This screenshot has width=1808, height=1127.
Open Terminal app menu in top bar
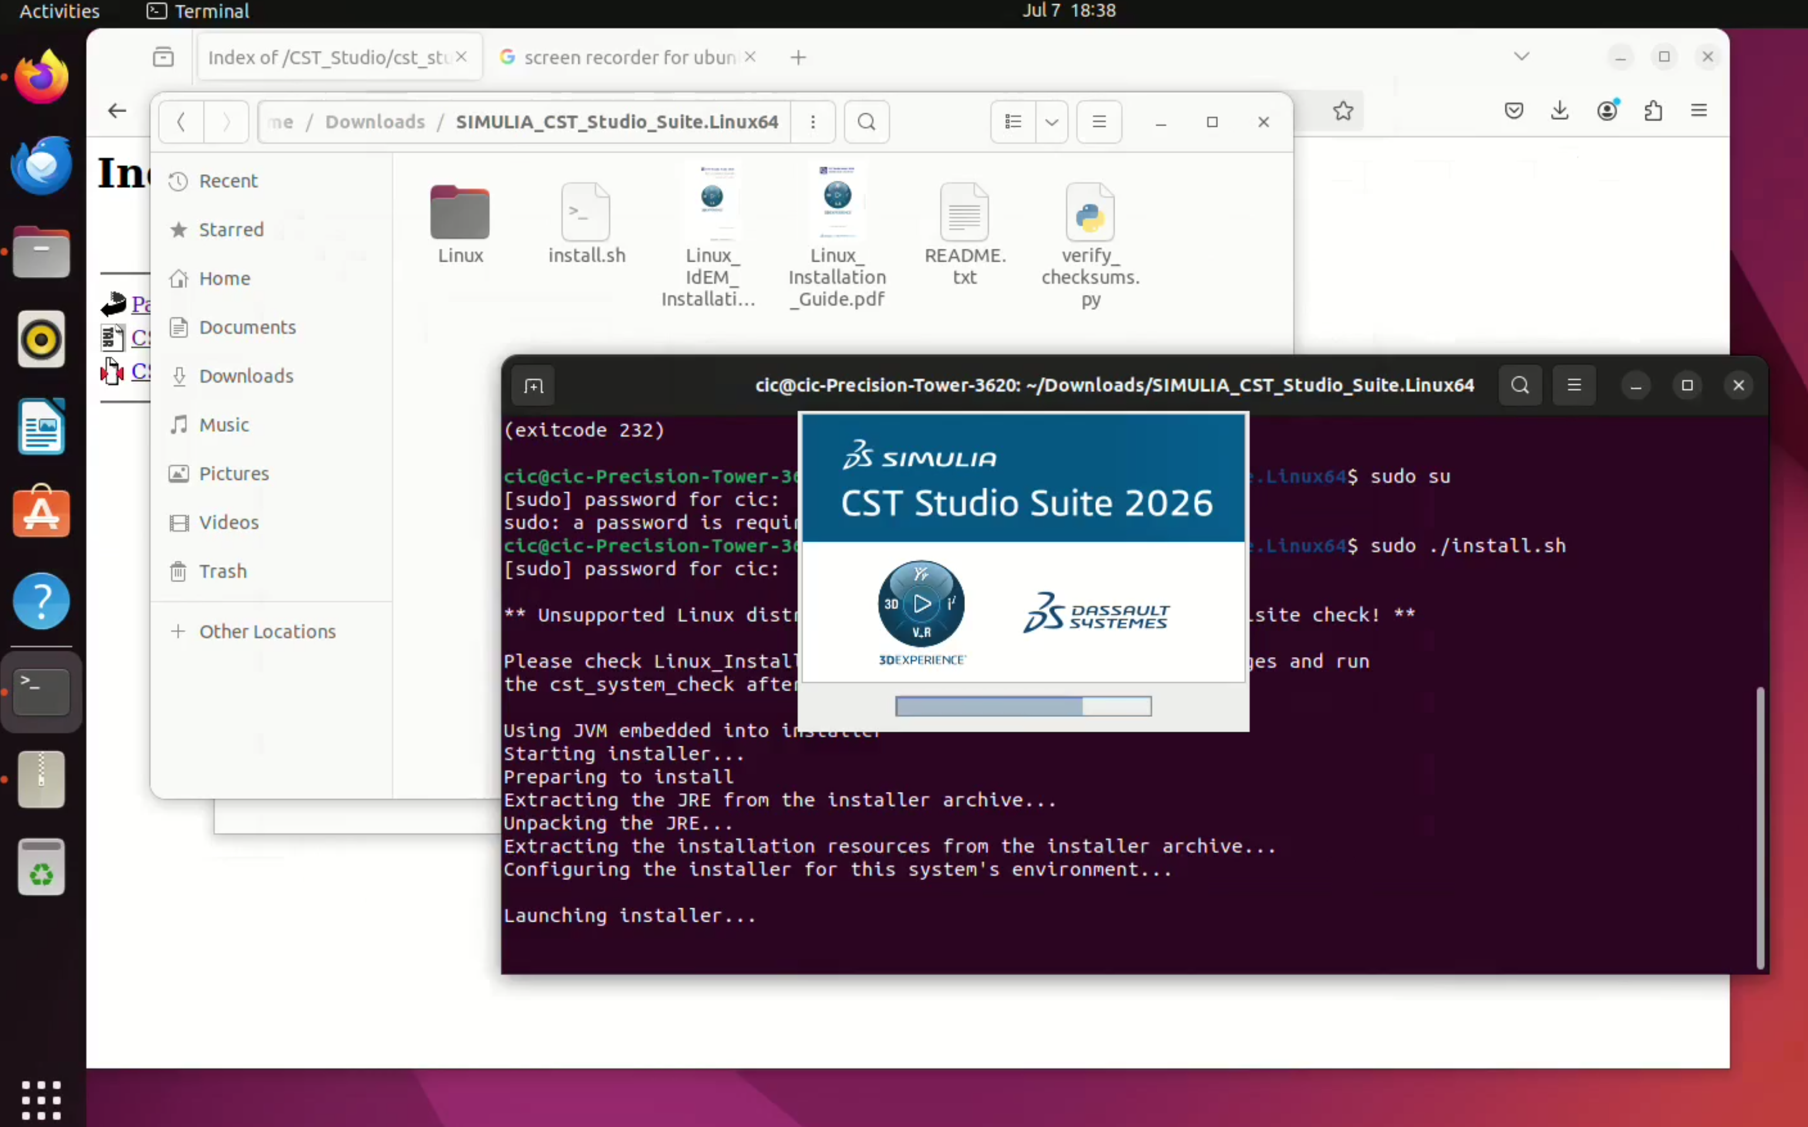click(x=198, y=11)
